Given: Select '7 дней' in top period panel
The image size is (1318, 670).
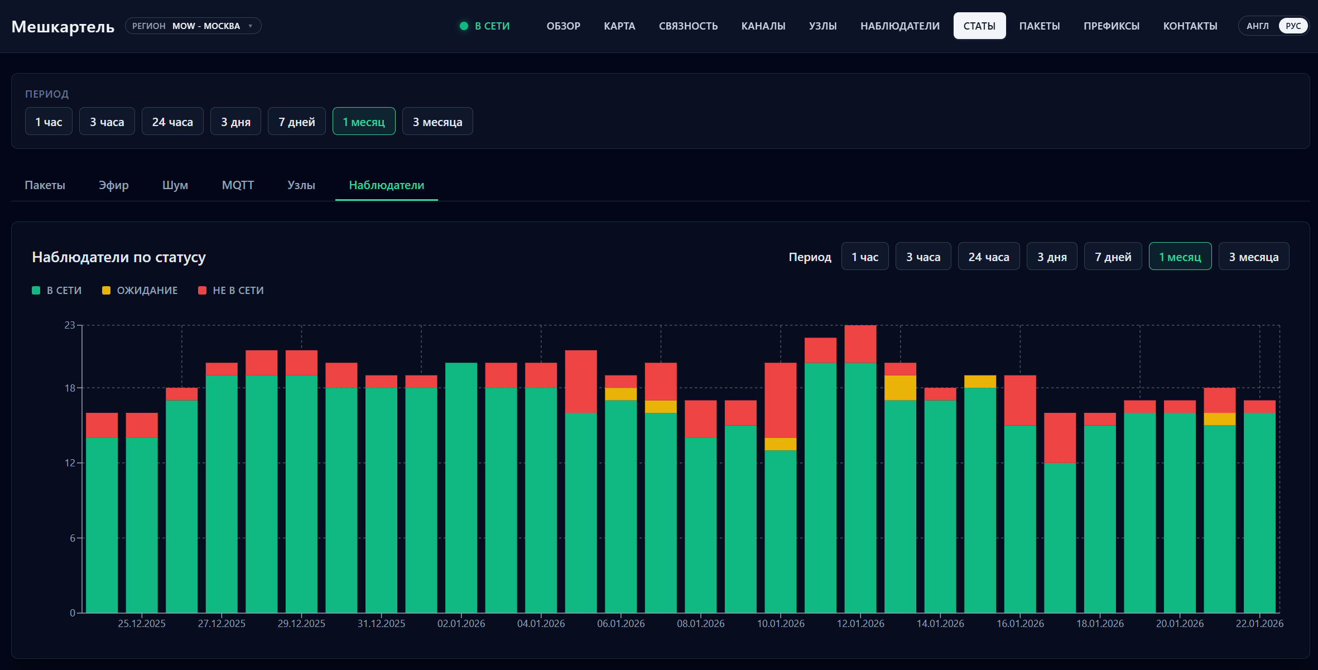Looking at the screenshot, I should pyautogui.click(x=297, y=122).
